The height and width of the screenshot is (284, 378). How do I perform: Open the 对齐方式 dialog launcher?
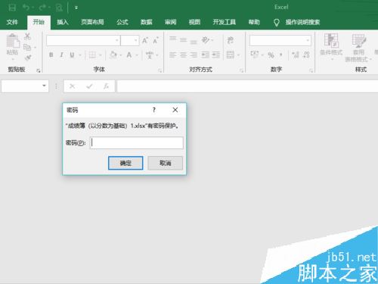pos(241,70)
